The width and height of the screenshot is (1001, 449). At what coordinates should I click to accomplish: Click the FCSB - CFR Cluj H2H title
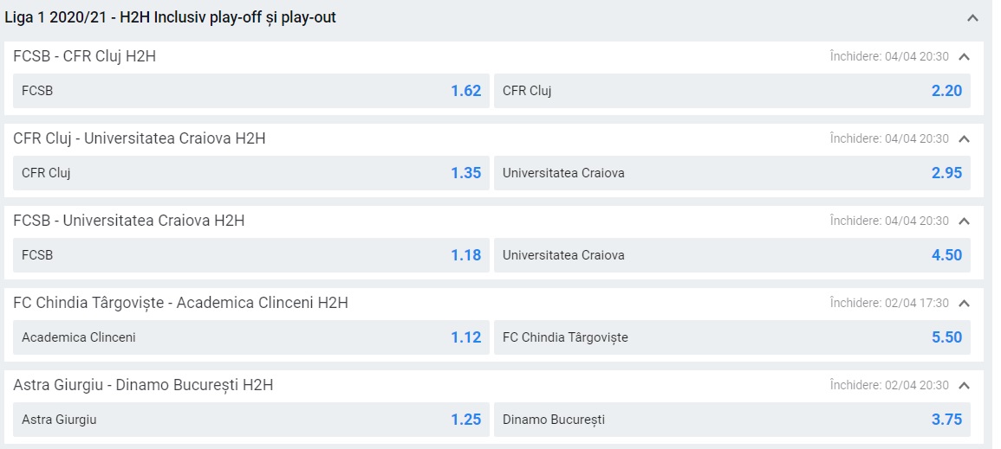point(84,56)
